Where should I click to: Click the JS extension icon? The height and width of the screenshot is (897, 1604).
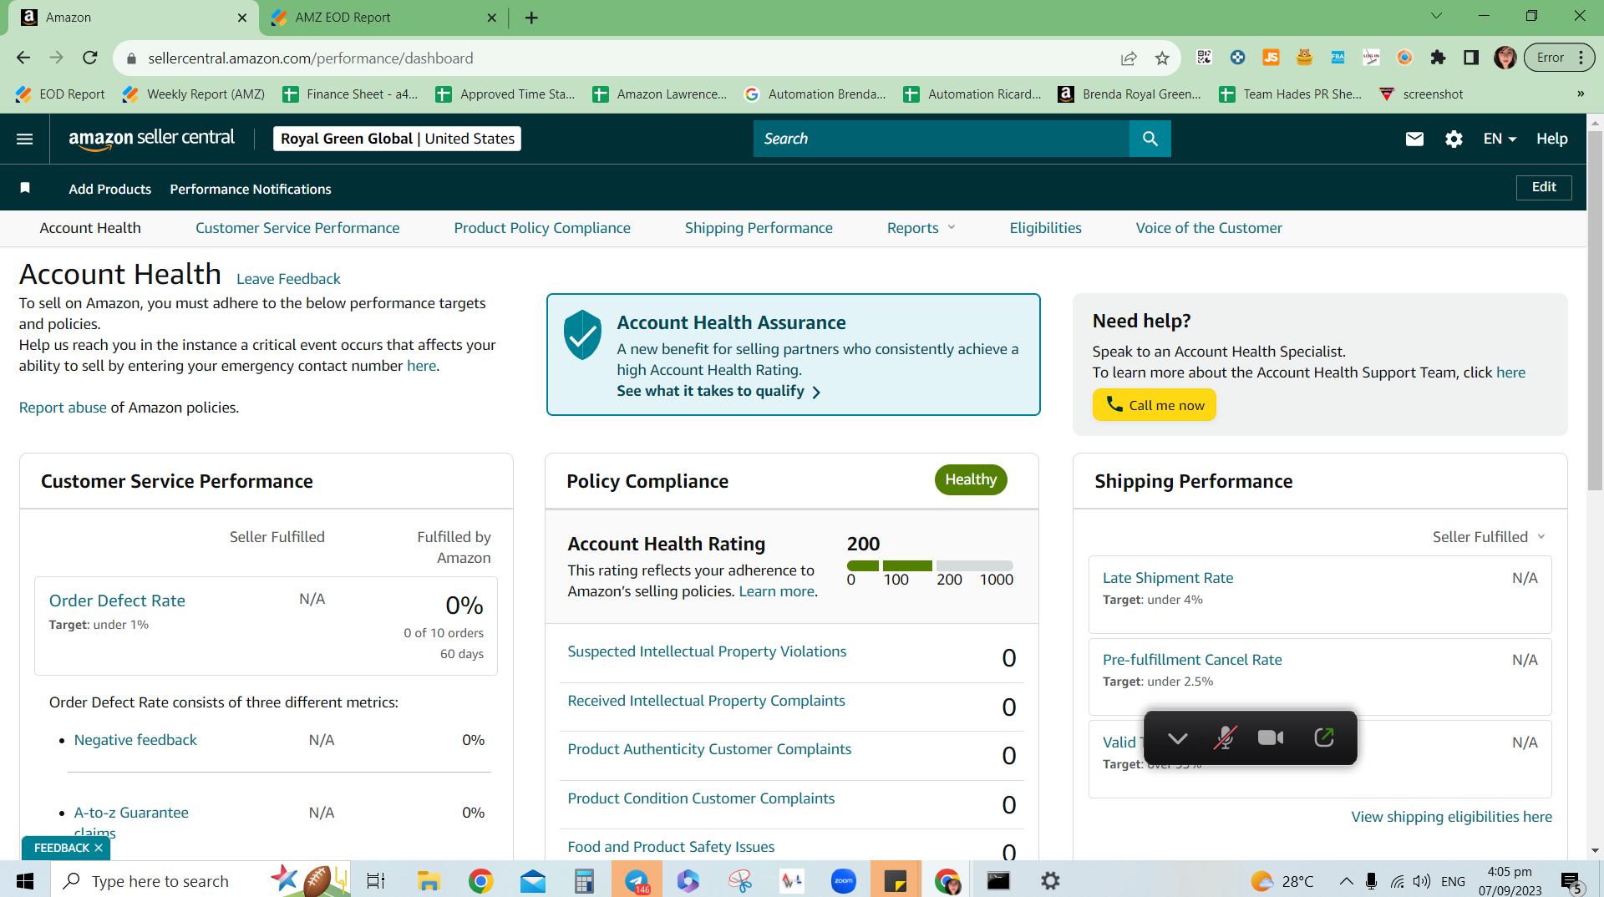pyautogui.click(x=1271, y=58)
